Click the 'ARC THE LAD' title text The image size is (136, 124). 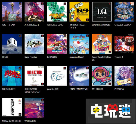[x=8, y=25]
